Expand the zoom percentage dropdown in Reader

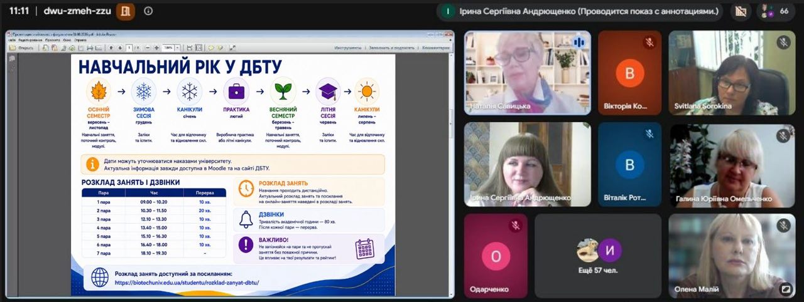(x=178, y=48)
